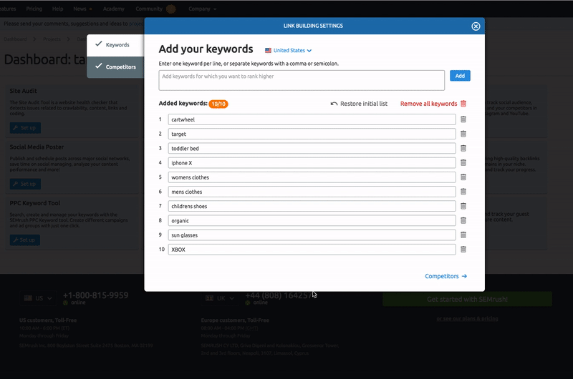Remove mens clothes keyword via trash icon

pyautogui.click(x=463, y=192)
